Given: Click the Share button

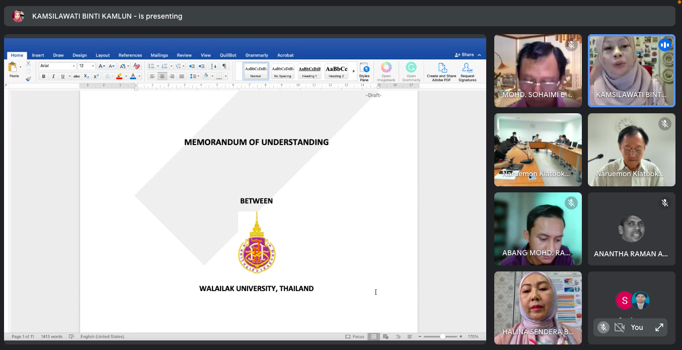Looking at the screenshot, I should [x=465, y=55].
